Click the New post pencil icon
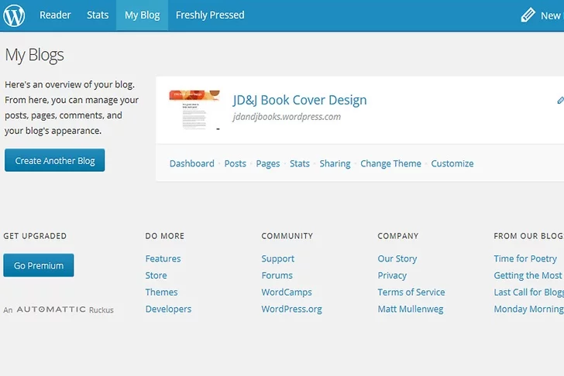564x376 pixels. 528,15
